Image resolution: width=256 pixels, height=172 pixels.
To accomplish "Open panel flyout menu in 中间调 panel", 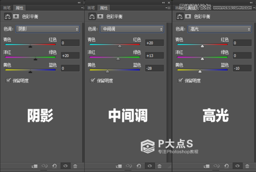I will (168, 8).
